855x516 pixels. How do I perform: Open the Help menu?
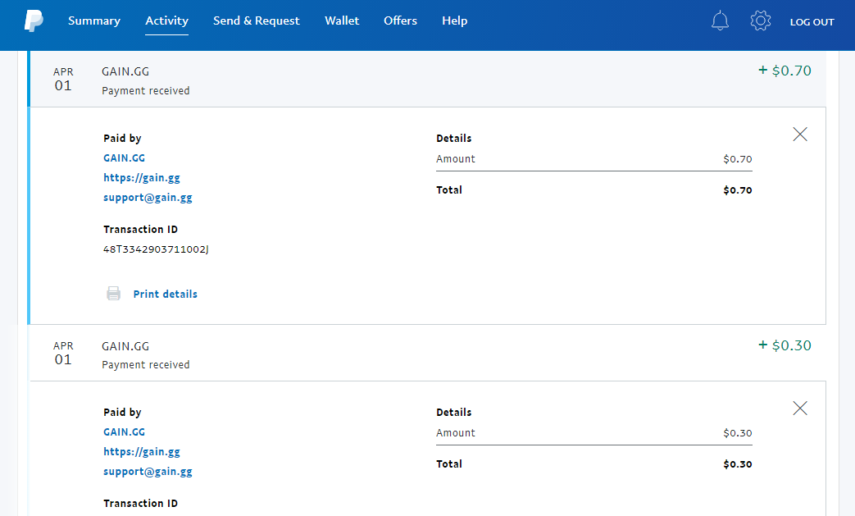(455, 21)
